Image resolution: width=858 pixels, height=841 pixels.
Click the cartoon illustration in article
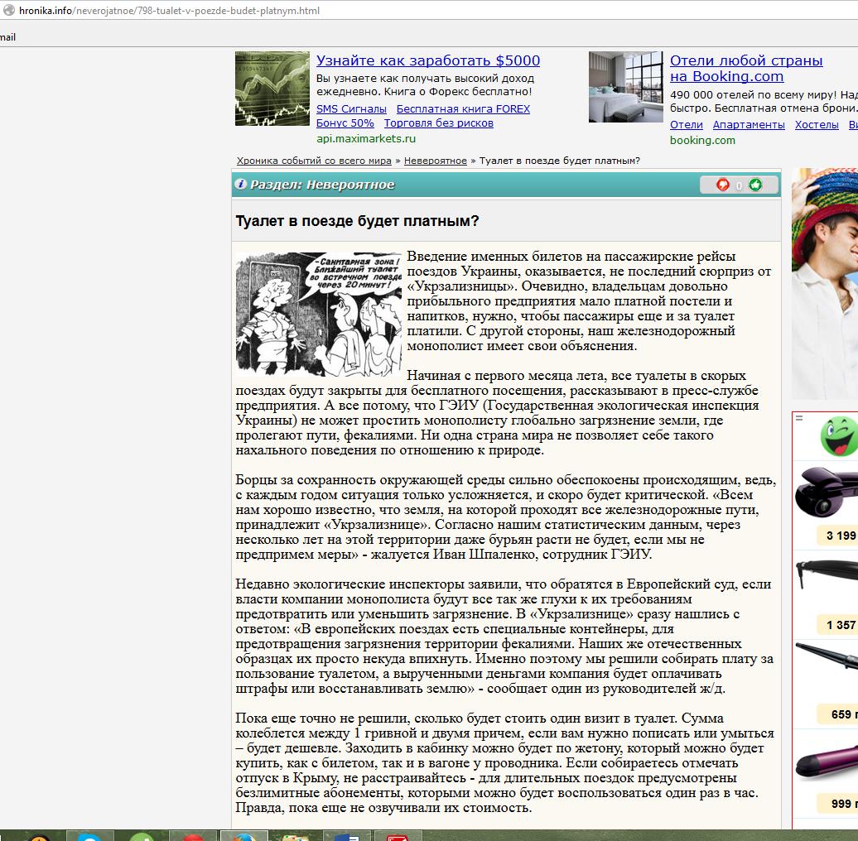318,315
